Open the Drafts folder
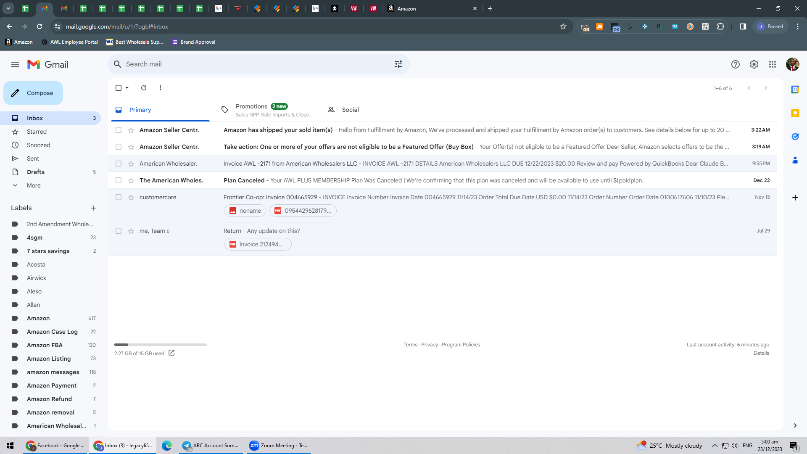Screen dimensions: 807x454 [x=36, y=172]
